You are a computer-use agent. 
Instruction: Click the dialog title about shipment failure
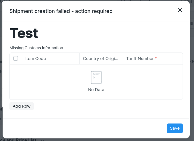(61, 11)
